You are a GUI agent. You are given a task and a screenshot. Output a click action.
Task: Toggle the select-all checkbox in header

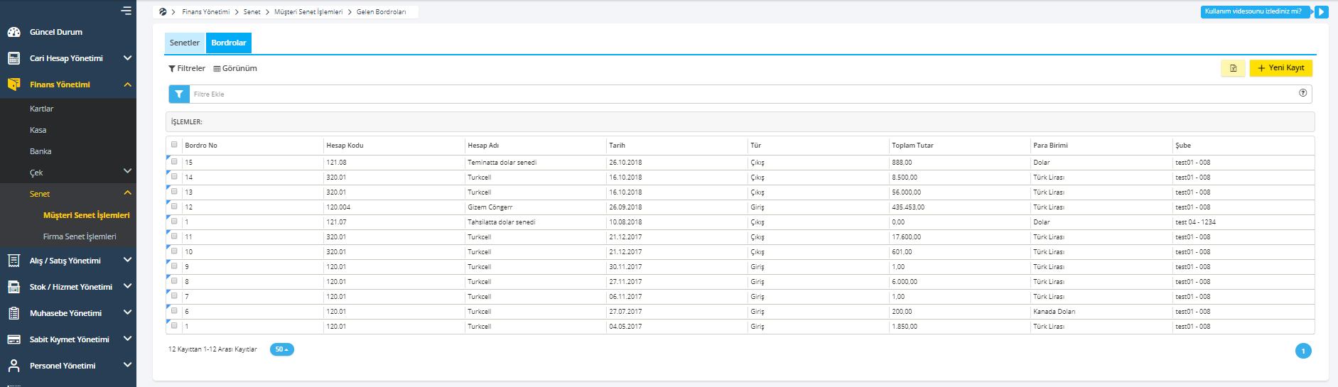[x=174, y=145]
